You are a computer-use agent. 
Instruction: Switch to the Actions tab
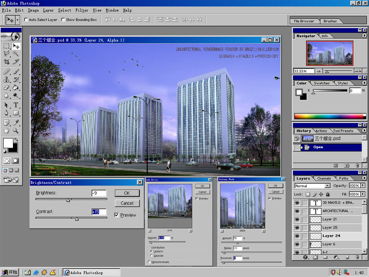pos(321,131)
